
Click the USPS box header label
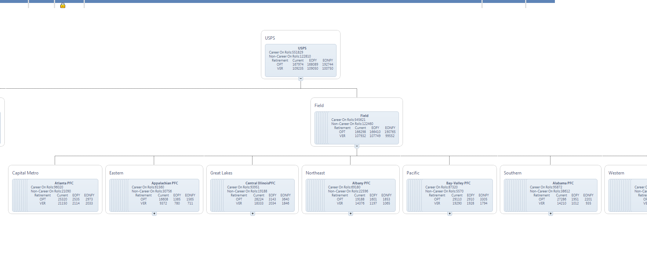coord(270,38)
